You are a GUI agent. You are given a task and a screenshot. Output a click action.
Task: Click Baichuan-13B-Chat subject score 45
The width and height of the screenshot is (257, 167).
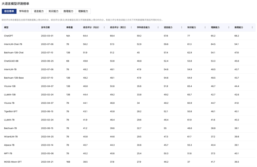pos(138,53)
